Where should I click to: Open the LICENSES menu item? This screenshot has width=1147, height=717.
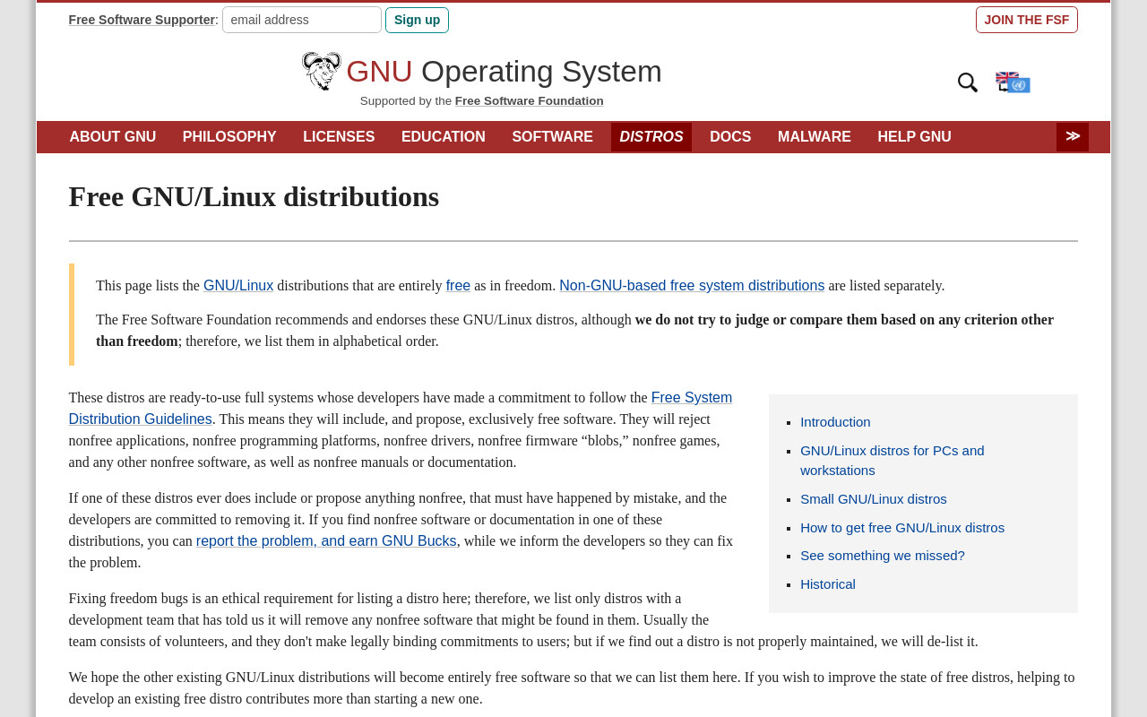[x=339, y=137]
